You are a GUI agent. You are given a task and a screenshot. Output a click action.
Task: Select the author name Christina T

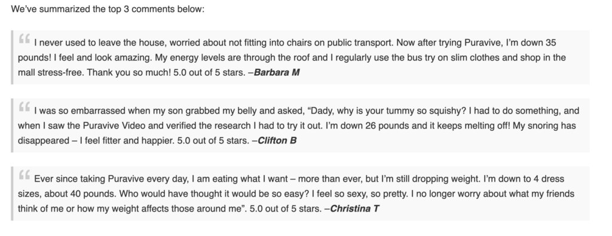[x=354, y=209]
